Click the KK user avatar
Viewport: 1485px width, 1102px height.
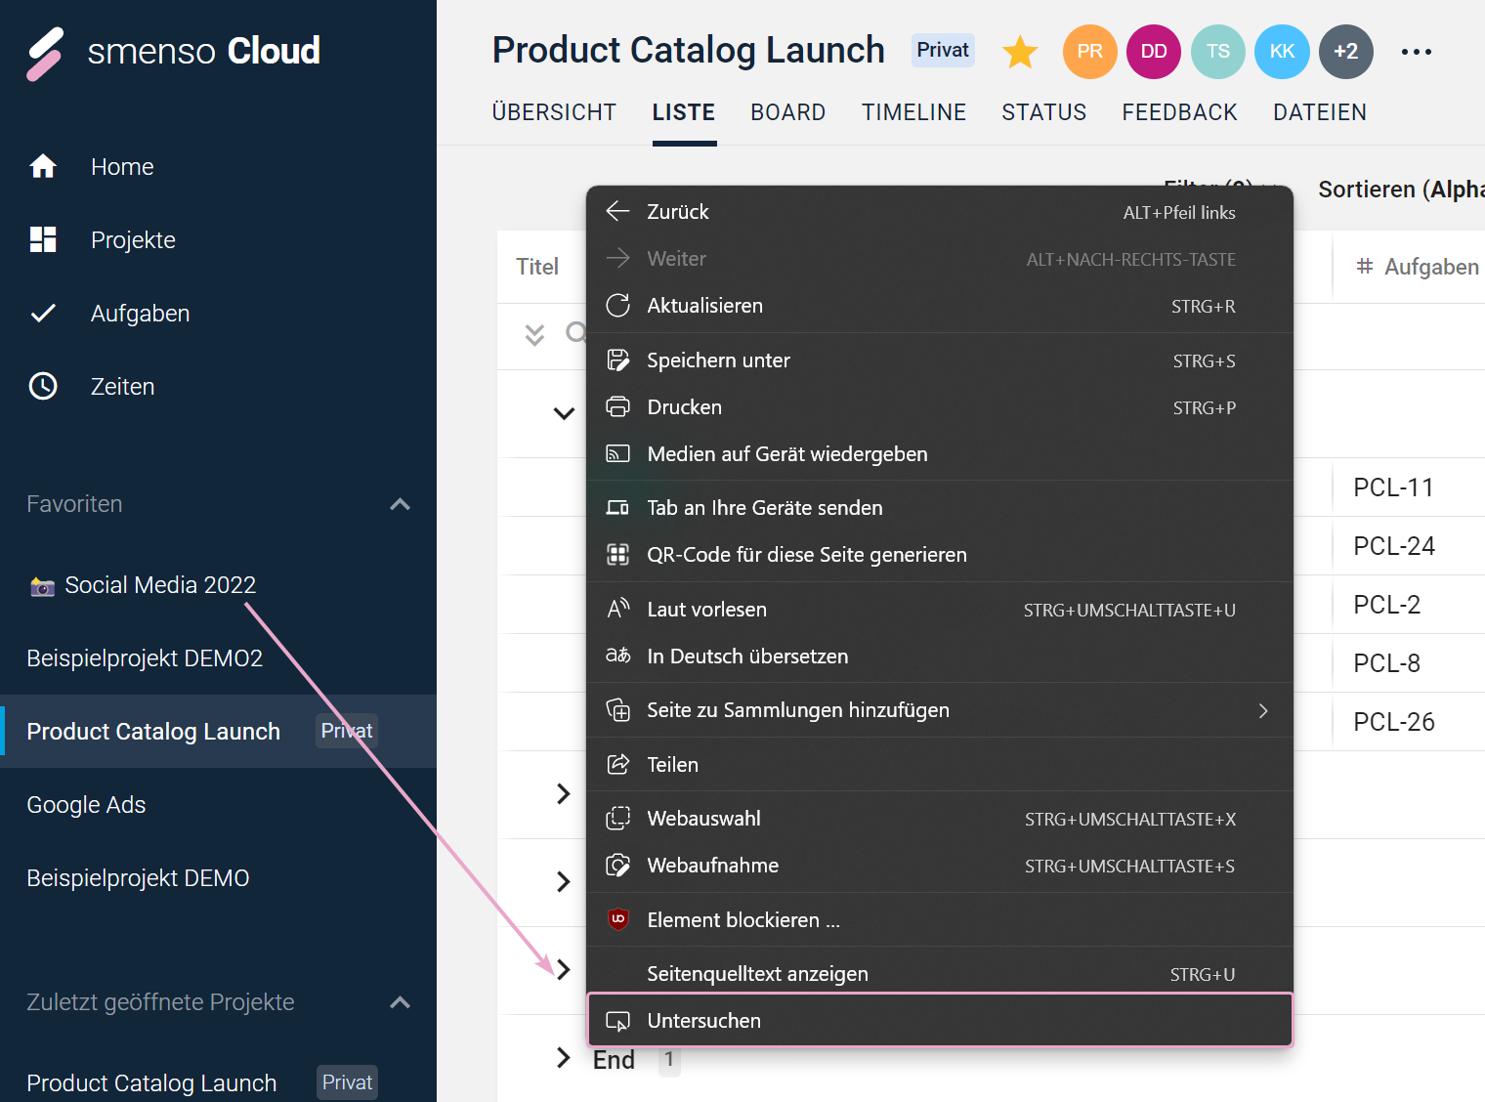pos(1282,52)
